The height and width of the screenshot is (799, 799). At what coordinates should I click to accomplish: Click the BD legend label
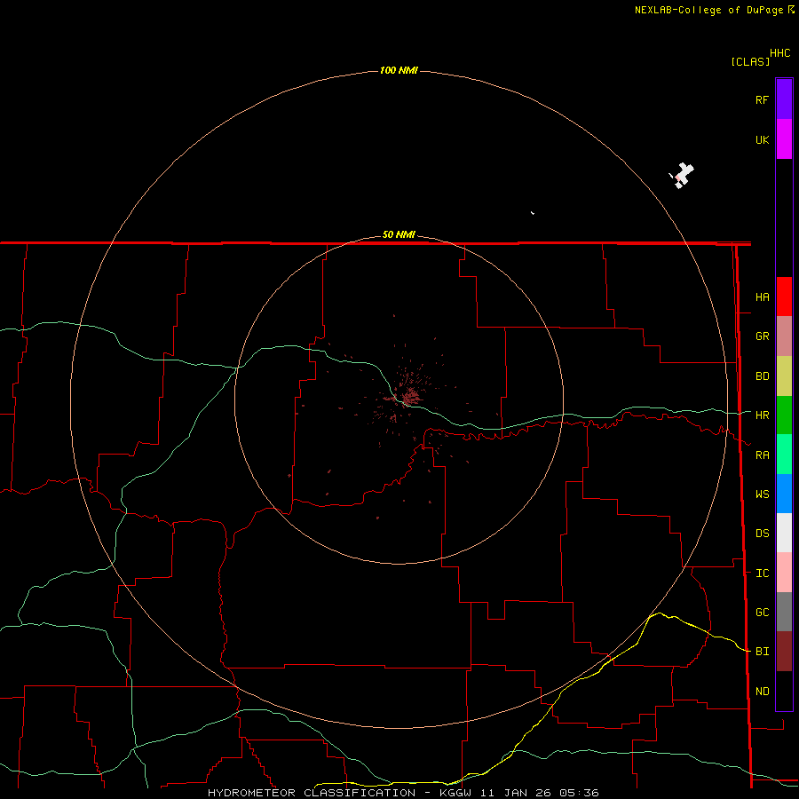pyautogui.click(x=763, y=376)
